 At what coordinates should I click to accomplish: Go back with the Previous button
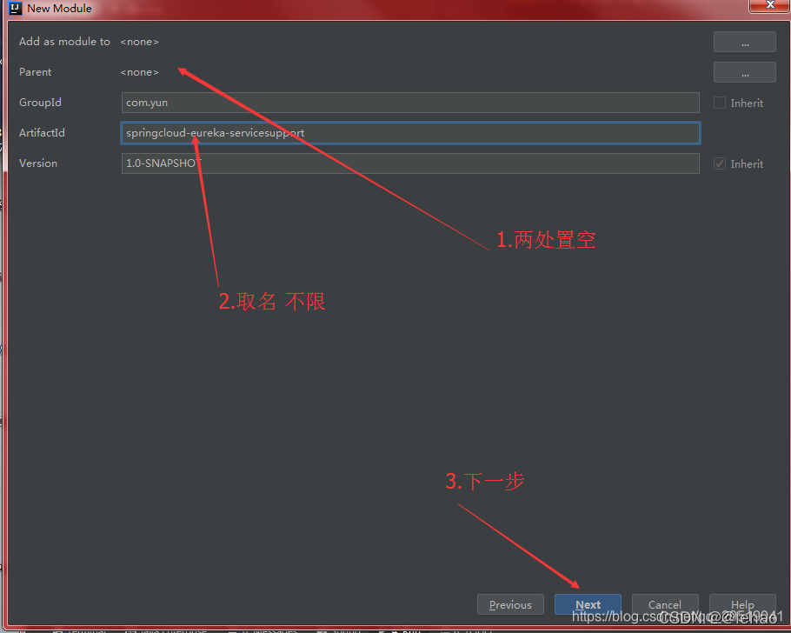coord(510,604)
